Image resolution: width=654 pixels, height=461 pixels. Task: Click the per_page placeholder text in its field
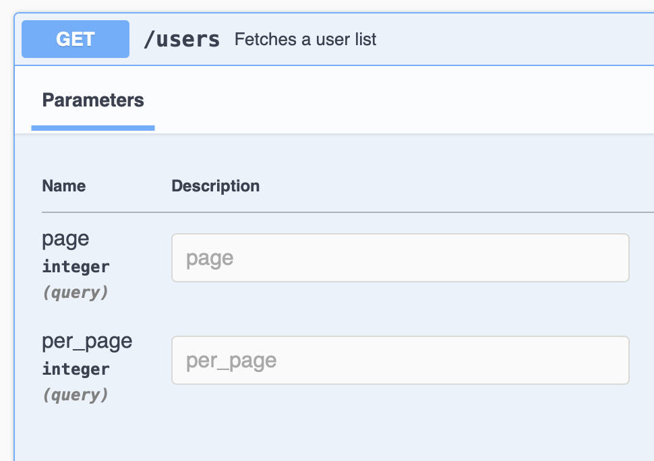(232, 360)
